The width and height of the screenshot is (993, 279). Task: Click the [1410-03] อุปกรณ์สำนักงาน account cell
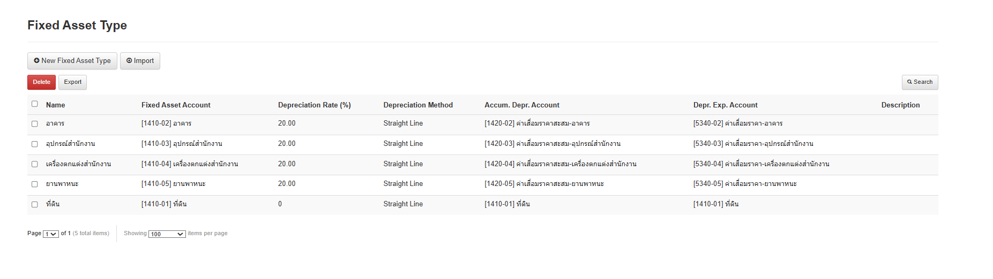click(x=182, y=144)
